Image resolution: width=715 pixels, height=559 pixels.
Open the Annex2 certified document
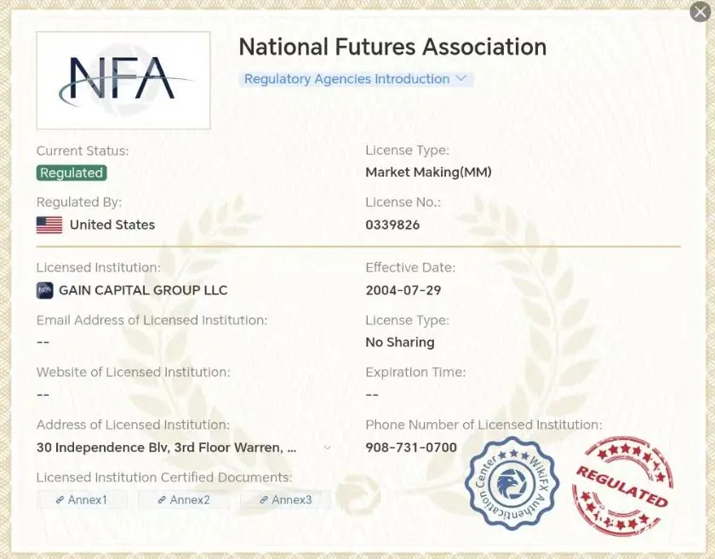[x=184, y=499]
